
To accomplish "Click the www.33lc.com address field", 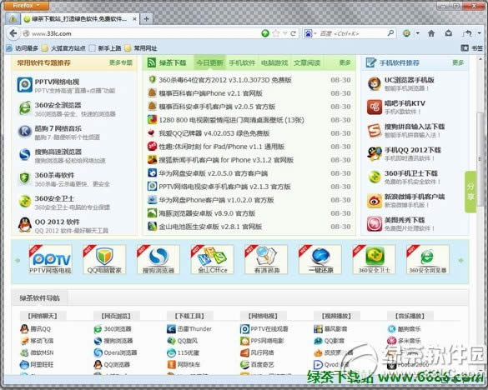I will pos(140,33).
